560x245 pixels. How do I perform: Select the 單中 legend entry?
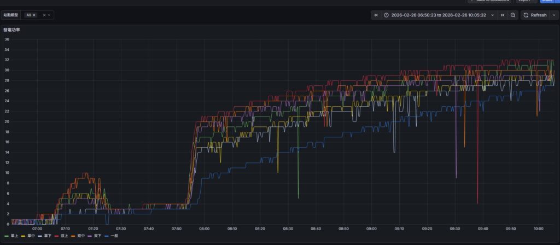tap(31, 236)
